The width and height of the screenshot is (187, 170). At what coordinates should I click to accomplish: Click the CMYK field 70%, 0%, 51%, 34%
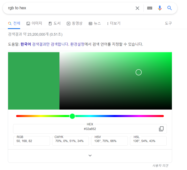70,141
